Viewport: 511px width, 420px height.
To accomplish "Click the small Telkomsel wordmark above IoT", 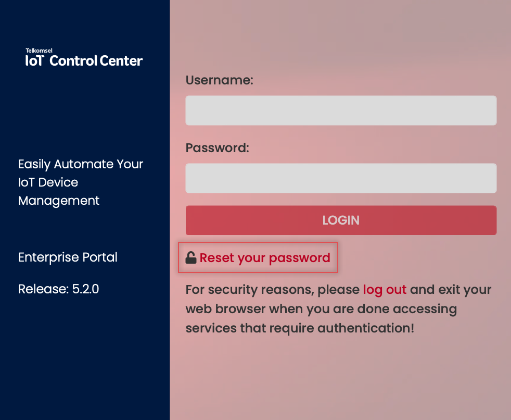I will (x=39, y=51).
